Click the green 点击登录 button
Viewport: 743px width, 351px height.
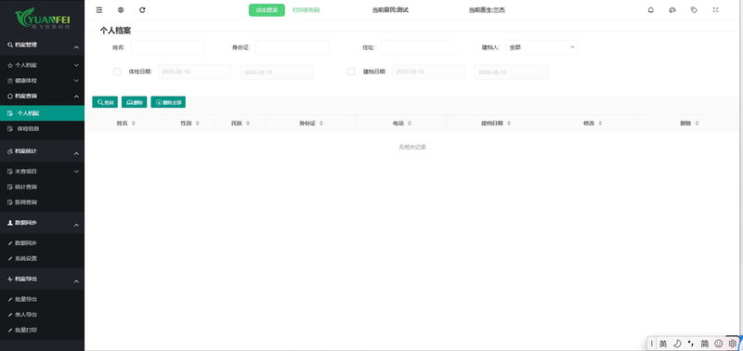click(x=267, y=10)
